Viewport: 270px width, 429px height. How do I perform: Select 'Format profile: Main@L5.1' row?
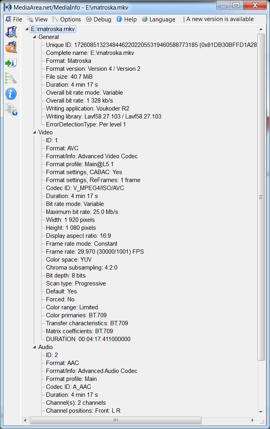[80, 164]
